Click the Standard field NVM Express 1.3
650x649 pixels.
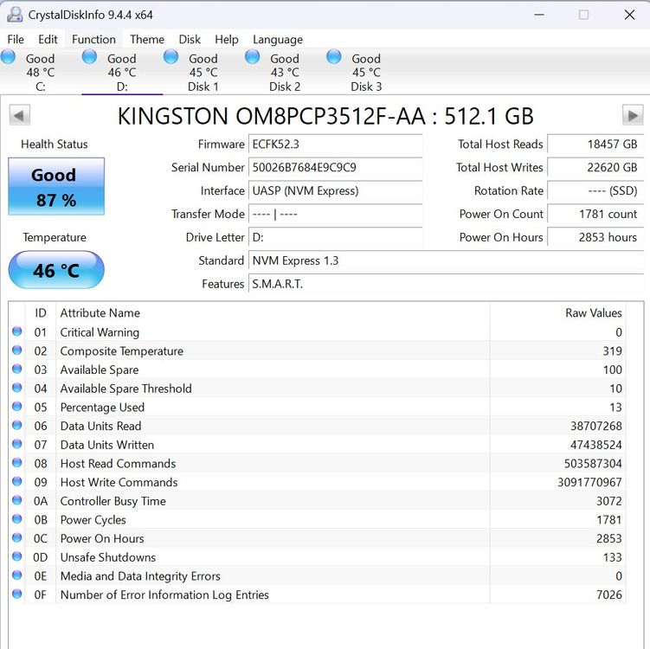(x=446, y=260)
